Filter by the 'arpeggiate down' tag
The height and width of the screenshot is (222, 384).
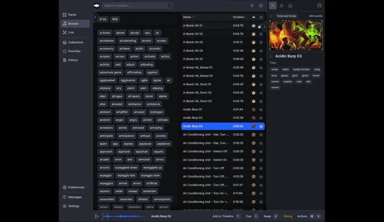126,168
